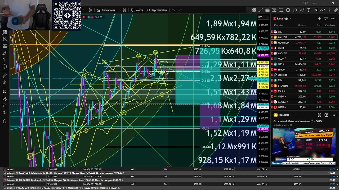Open the Indicadores menu
The image size is (339, 190).
(106, 10)
